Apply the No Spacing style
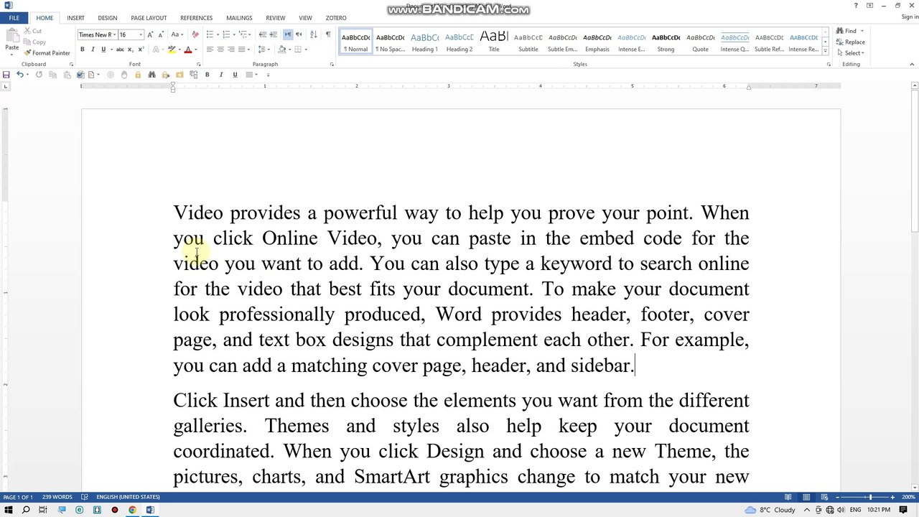This screenshot has height=517, width=919. coord(390,42)
